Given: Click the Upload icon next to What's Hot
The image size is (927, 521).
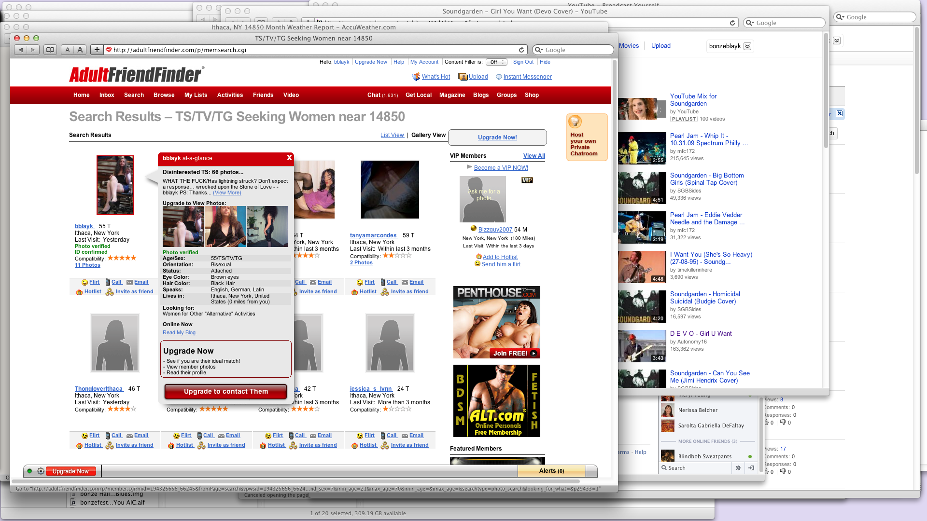Looking at the screenshot, I should click(462, 76).
